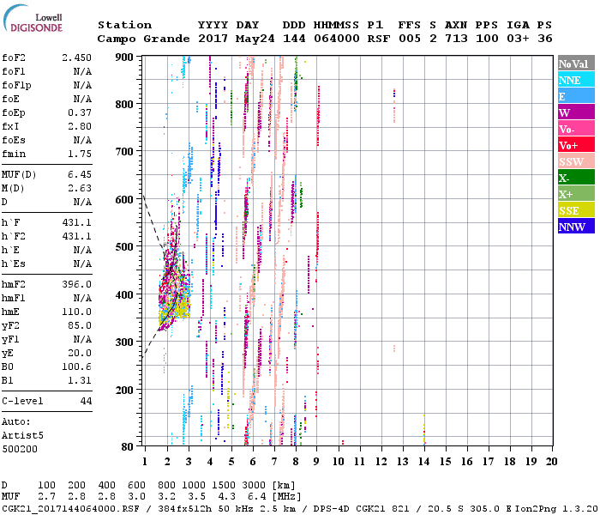The width and height of the screenshot is (600, 515).
Task: Click the 80 km height axis label
Action: [x=127, y=446]
